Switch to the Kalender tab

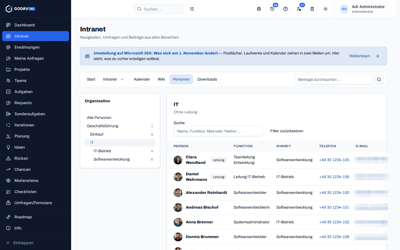point(142,79)
